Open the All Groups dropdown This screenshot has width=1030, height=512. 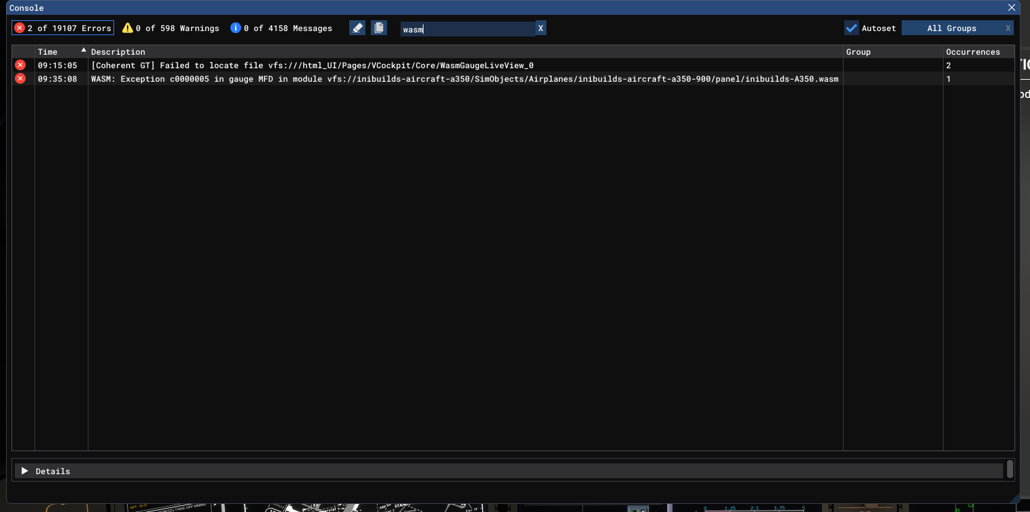[951, 28]
